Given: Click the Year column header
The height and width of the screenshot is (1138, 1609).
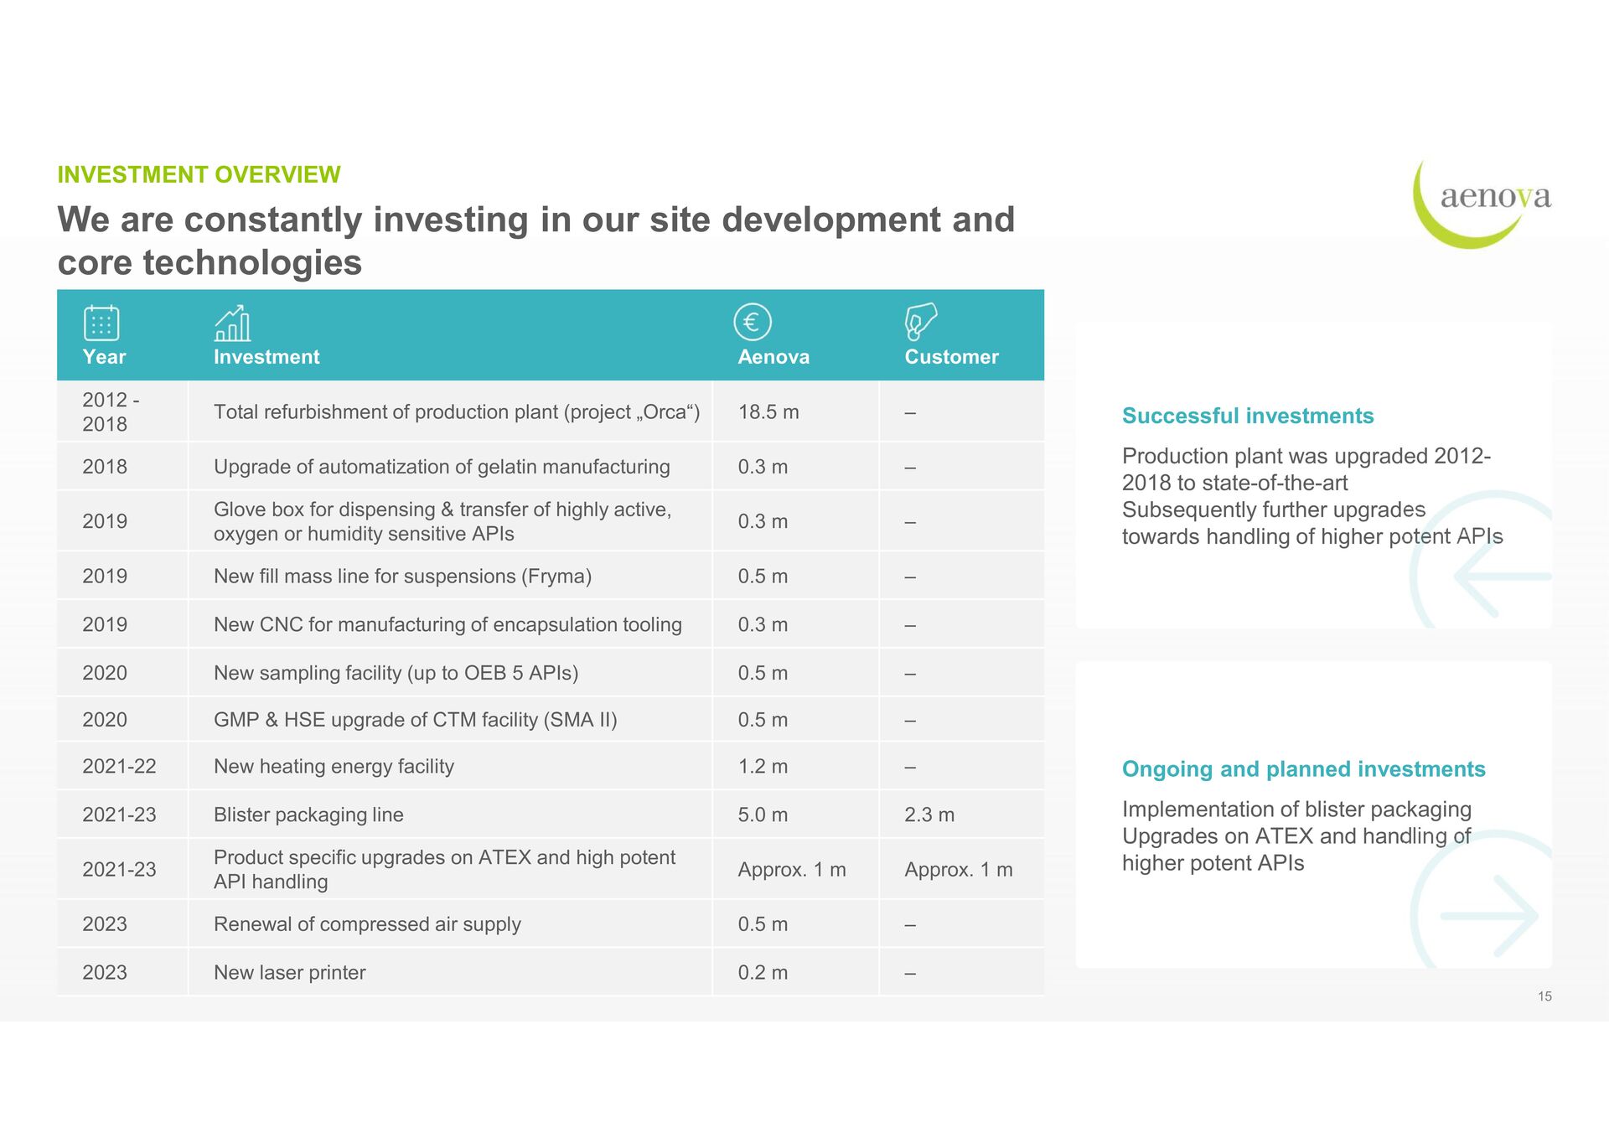Looking at the screenshot, I should (104, 357).
